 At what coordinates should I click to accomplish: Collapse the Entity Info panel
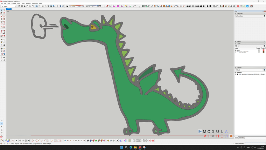[x=236, y=14]
